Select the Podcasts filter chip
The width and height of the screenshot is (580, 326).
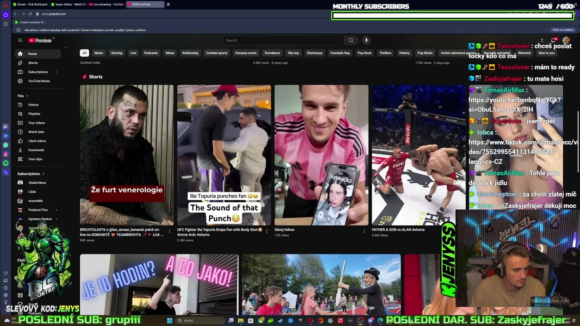(151, 53)
